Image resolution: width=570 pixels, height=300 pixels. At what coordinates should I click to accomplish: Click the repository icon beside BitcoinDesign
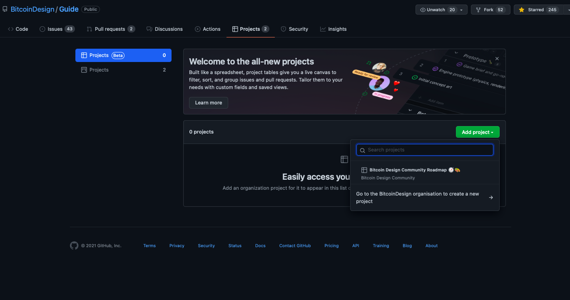coord(5,9)
